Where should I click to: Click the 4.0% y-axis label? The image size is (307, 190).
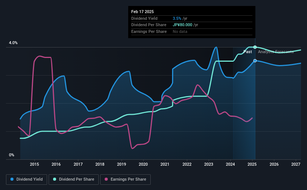(13, 43)
